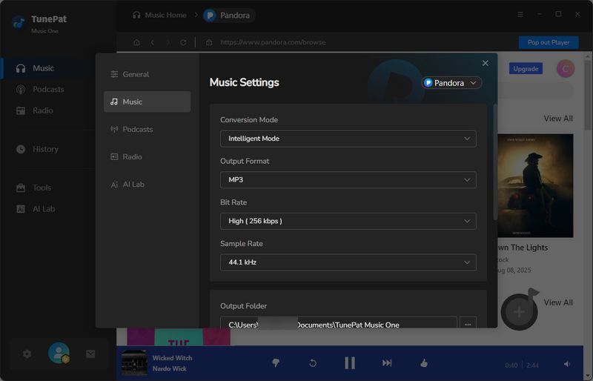Image resolution: width=593 pixels, height=381 pixels.
Task: Skip to next track in player
Action: pyautogui.click(x=387, y=363)
